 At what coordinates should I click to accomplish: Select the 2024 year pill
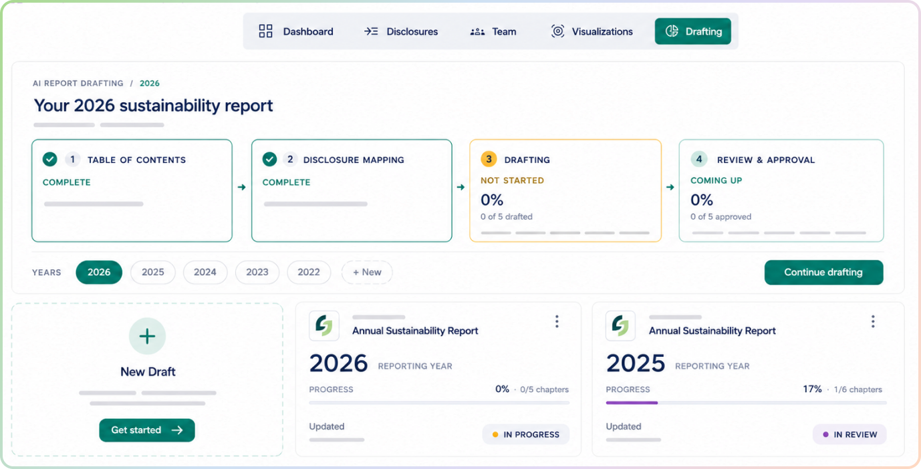tap(205, 272)
